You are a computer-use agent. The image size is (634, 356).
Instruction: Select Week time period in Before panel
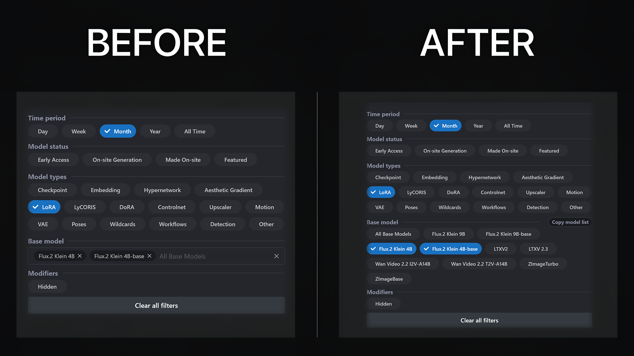click(x=79, y=131)
